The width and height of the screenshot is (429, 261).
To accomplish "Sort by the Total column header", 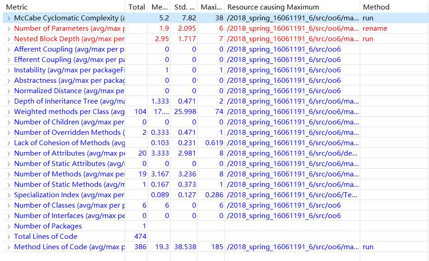I will pyautogui.click(x=137, y=7).
